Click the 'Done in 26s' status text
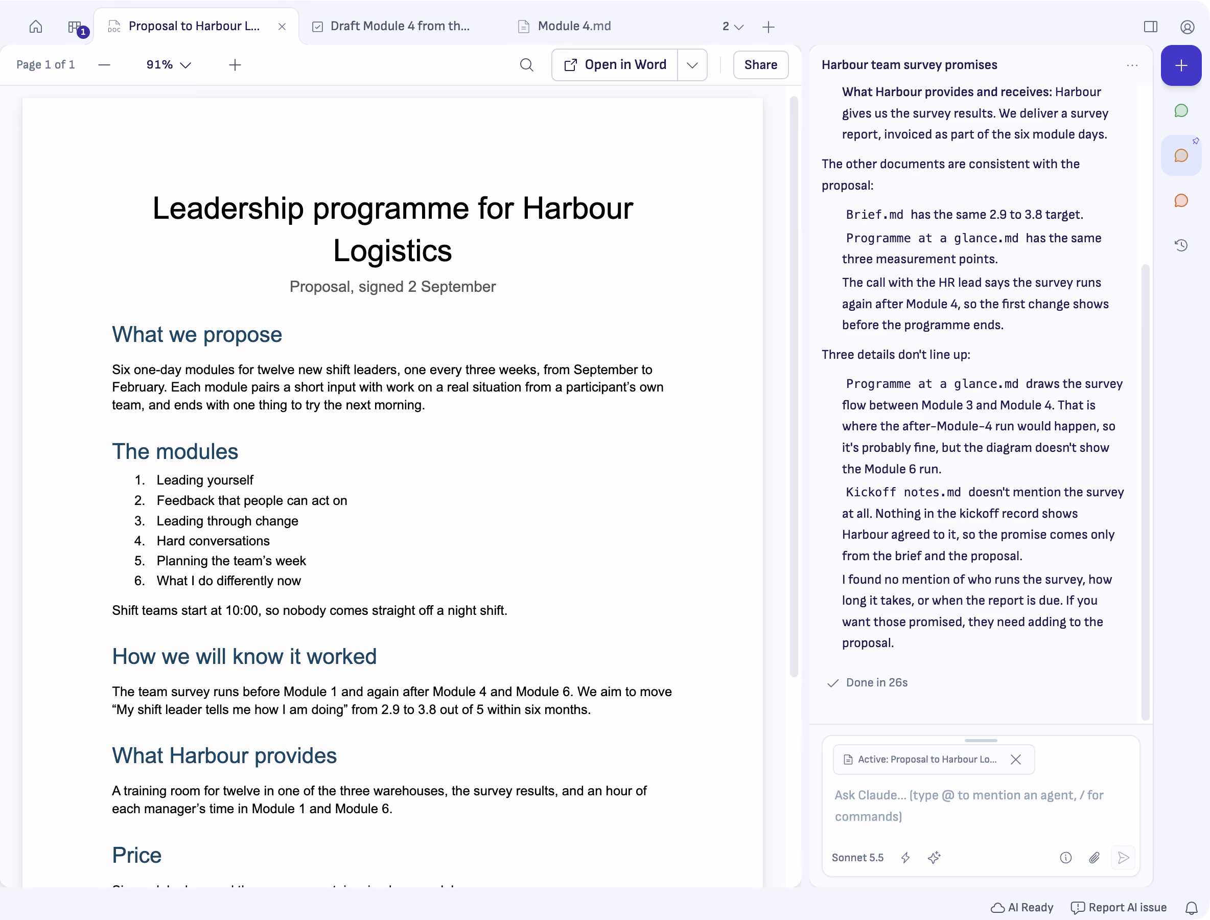This screenshot has height=920, width=1210. [x=876, y=682]
